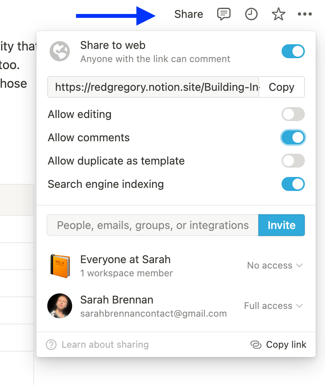The height and width of the screenshot is (385, 325).
Task: Focus the People, emails, groups input field
Action: pos(152,225)
